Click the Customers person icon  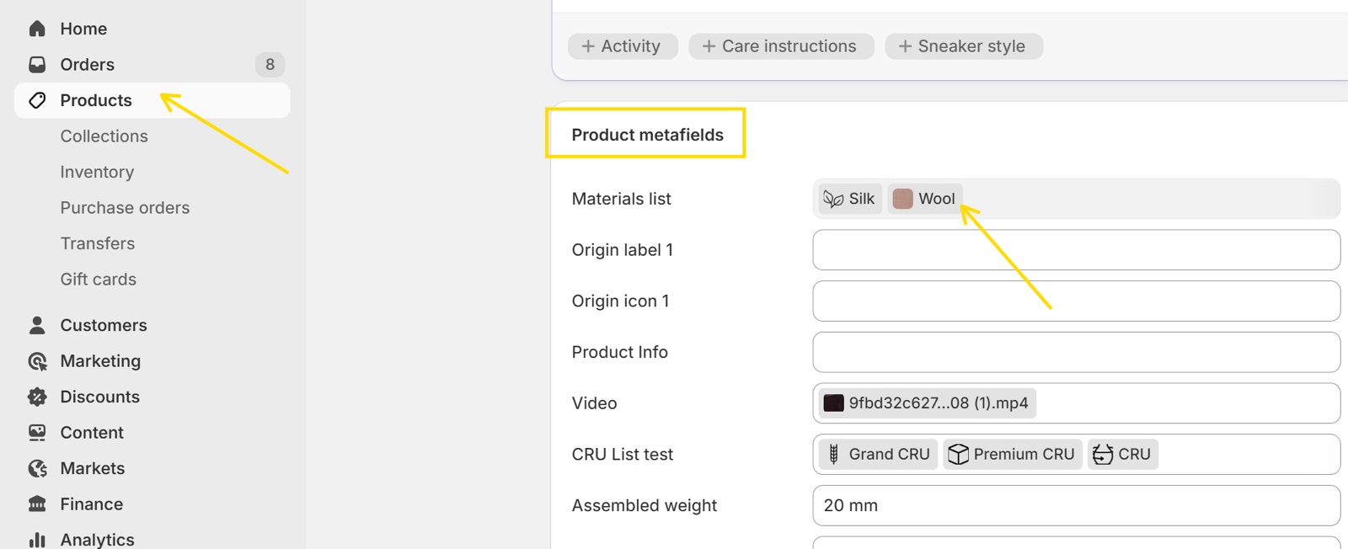click(37, 325)
